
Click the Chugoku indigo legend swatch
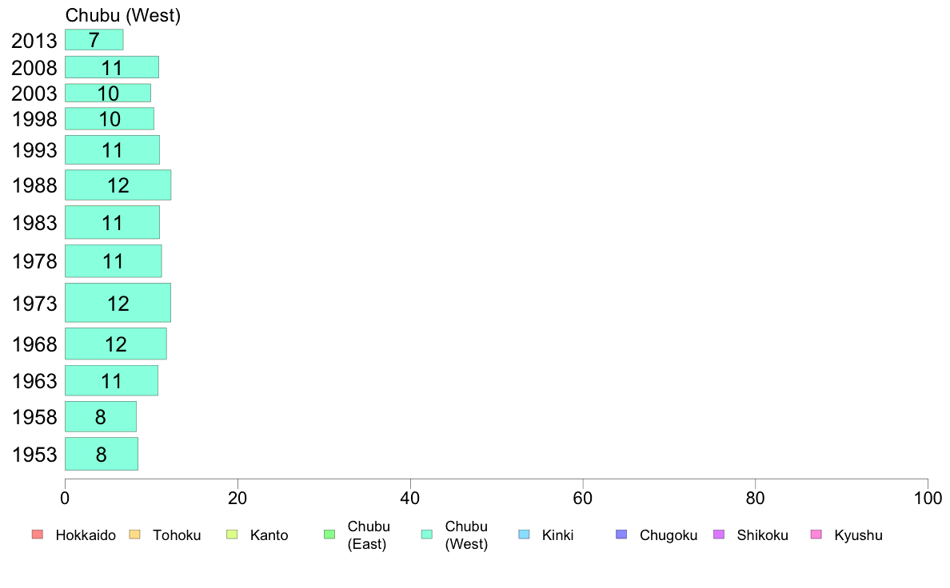(x=621, y=534)
